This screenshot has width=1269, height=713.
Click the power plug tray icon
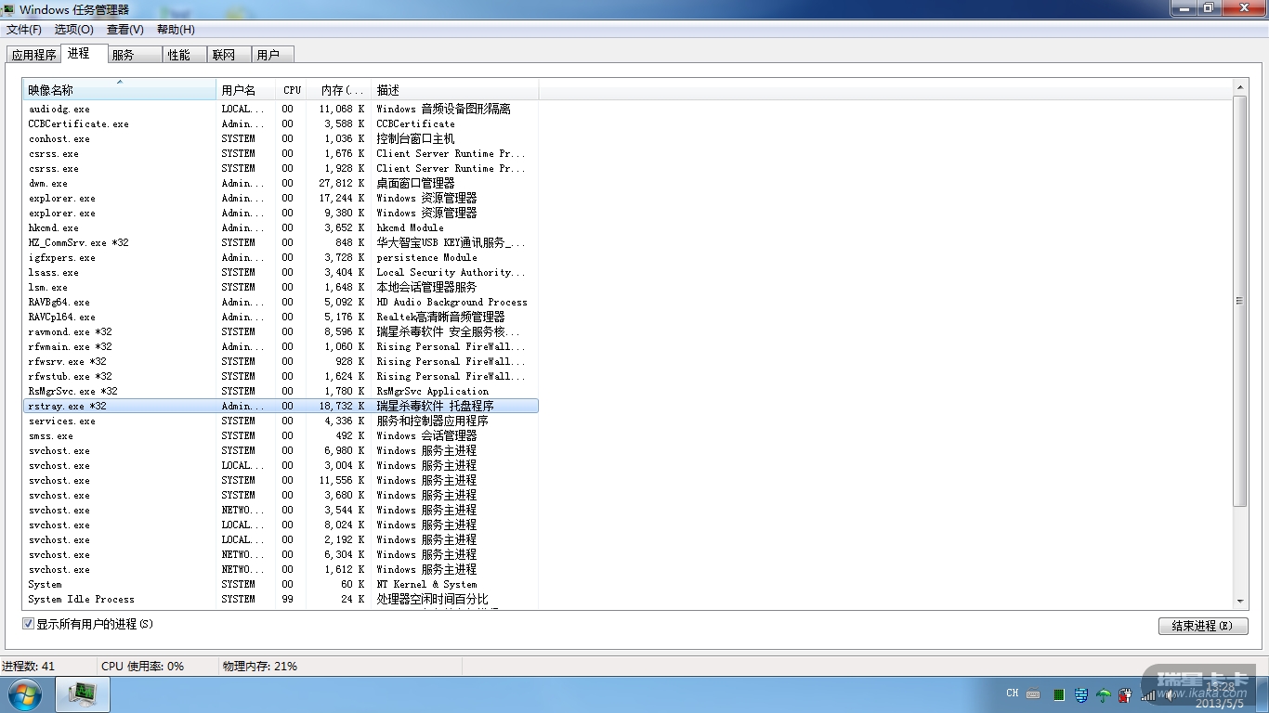(1126, 694)
